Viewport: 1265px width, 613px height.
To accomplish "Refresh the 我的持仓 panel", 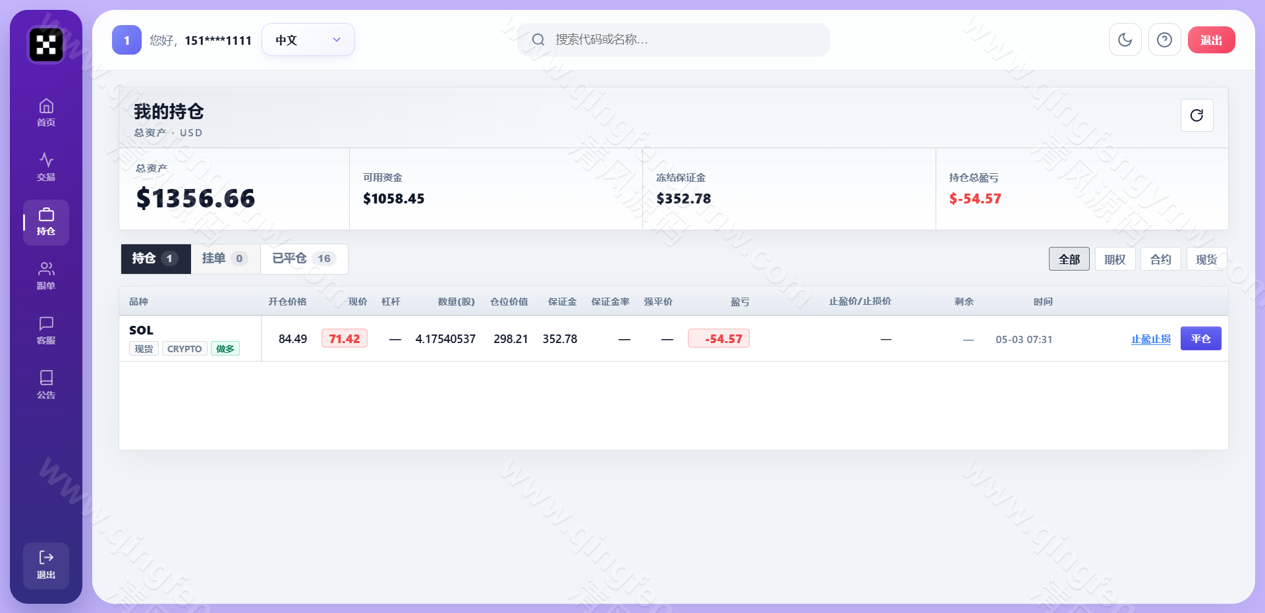I will [1196, 115].
